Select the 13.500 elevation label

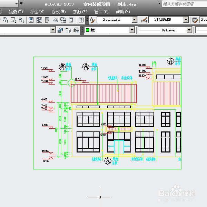(45, 68)
